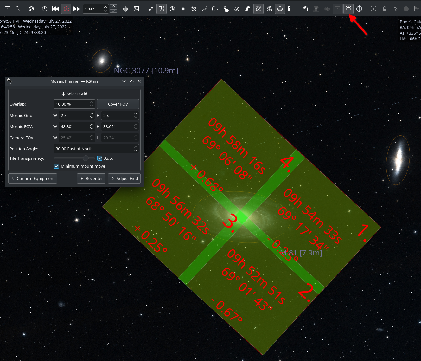Toggle constellation names (Ori) display
The image size is (421, 361).
click(215, 9)
